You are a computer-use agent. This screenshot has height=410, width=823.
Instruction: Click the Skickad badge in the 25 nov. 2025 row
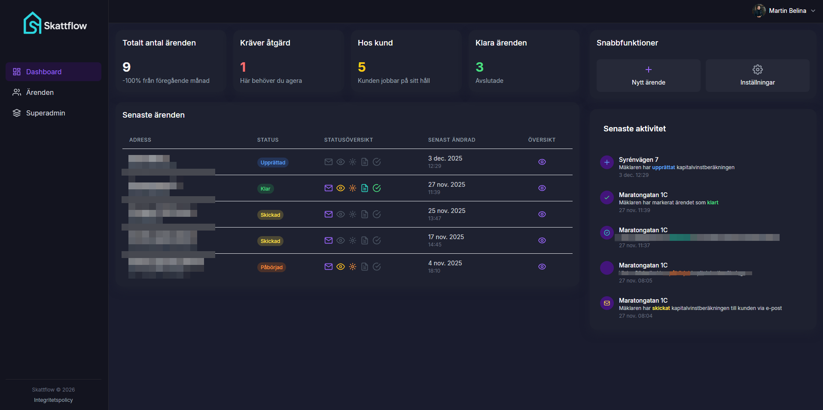click(270, 215)
